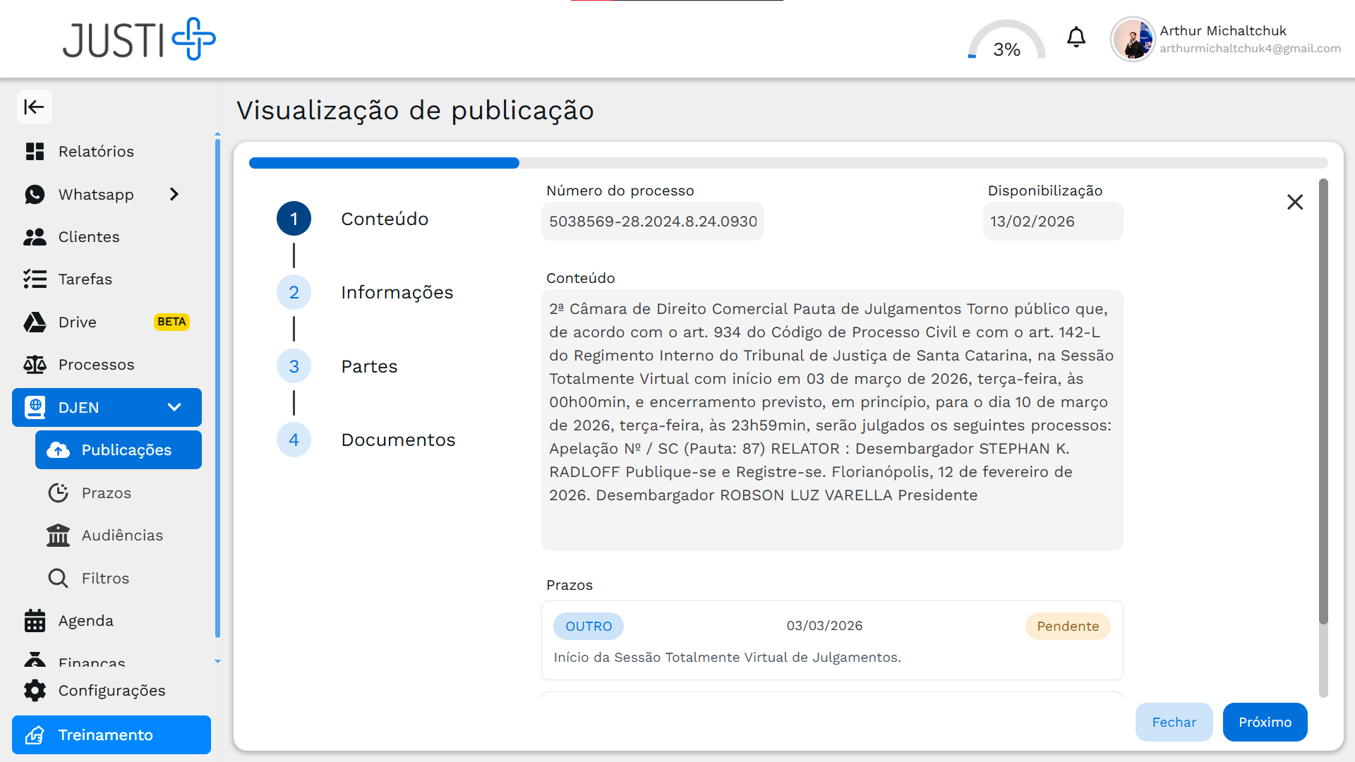Image resolution: width=1355 pixels, height=762 pixels.
Task: Click the Próximo button
Action: pyautogui.click(x=1264, y=722)
